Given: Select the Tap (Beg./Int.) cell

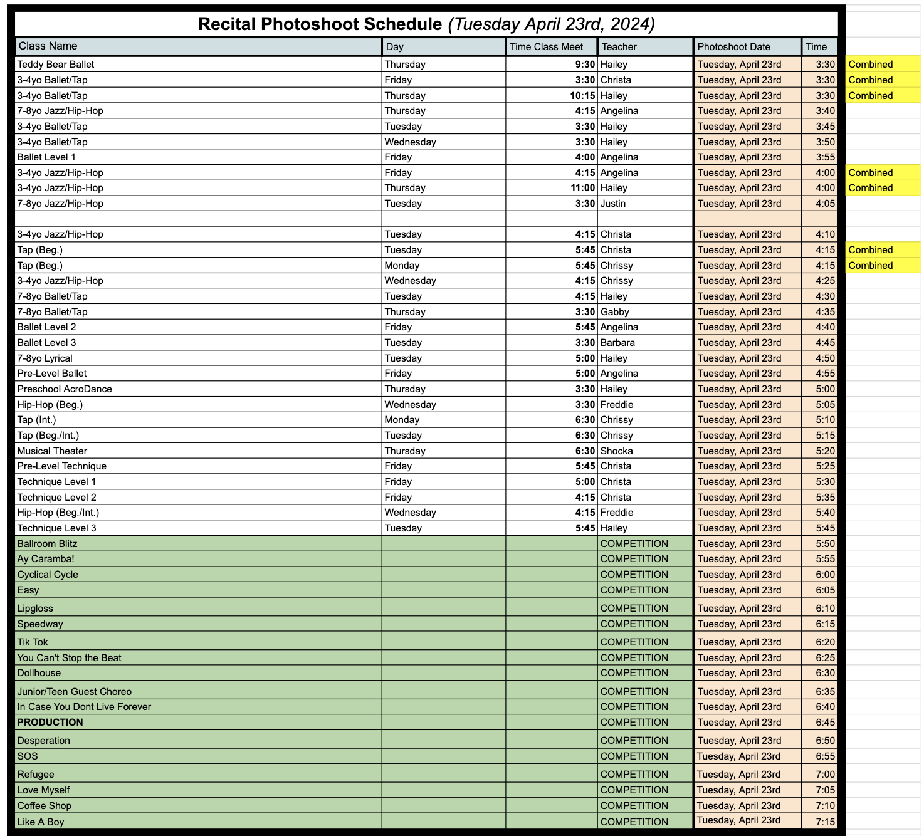Looking at the screenshot, I should 199,436.
